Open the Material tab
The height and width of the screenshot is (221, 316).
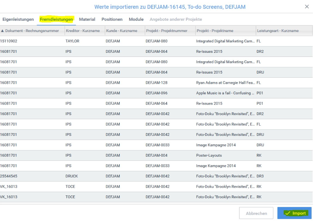87,19
